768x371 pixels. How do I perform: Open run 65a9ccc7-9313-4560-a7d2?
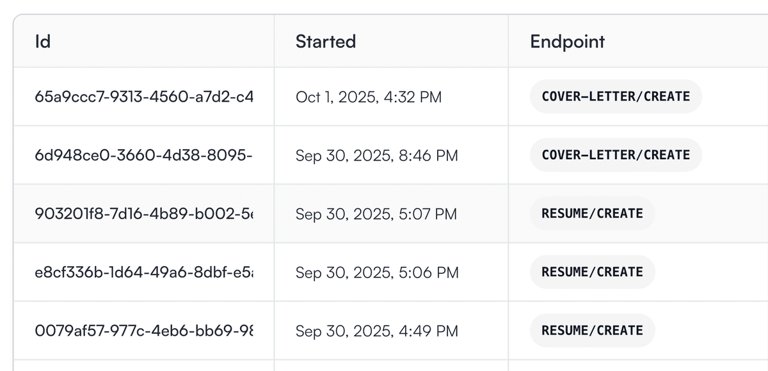(x=145, y=97)
